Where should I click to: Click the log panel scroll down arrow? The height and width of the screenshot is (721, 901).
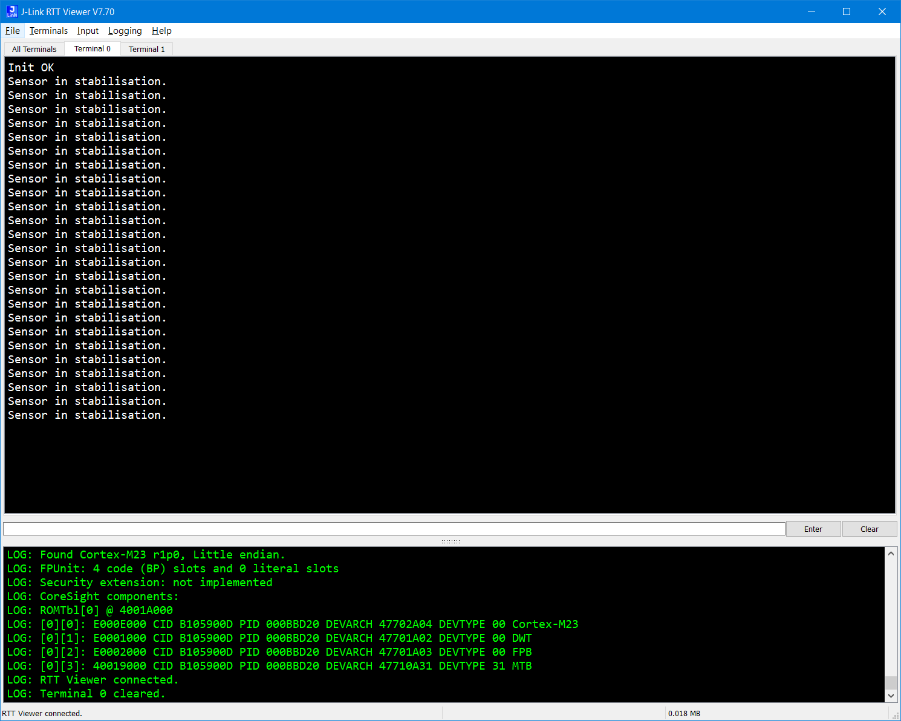point(891,696)
